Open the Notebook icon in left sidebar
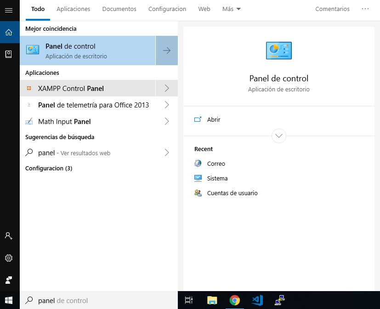The image size is (380, 309). coord(9,54)
